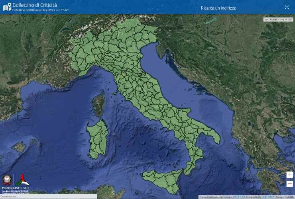The height and width of the screenshot is (199, 295).
Task: Click the Protezione Civile text label
Action: pyautogui.click(x=16, y=188)
